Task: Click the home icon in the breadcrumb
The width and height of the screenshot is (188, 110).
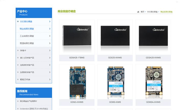Action: pyautogui.click(x=138, y=12)
